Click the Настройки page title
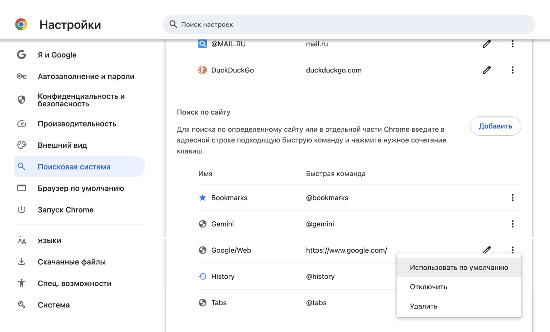The width and height of the screenshot is (550, 332). 70,25
